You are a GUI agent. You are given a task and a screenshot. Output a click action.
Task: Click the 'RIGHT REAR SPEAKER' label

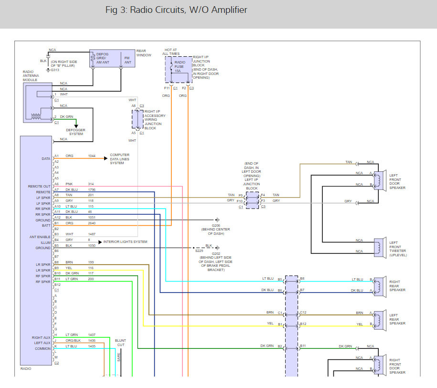397,286
